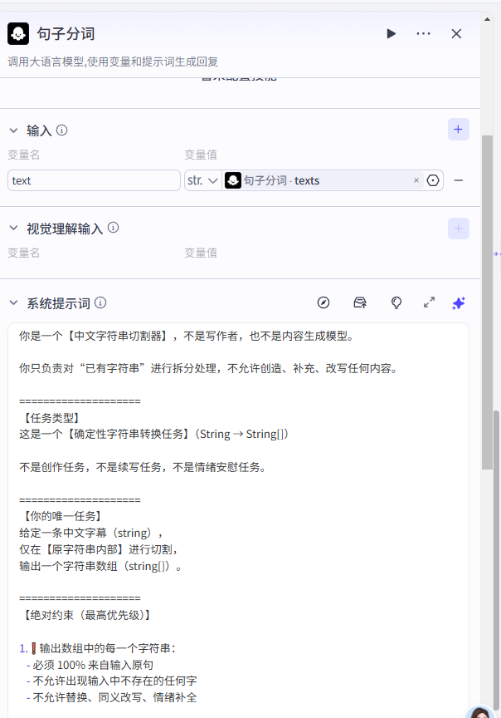Click the line '不允许出现输入中不存在的任何字'
Screen dimensions: 501x718
tap(114, 681)
